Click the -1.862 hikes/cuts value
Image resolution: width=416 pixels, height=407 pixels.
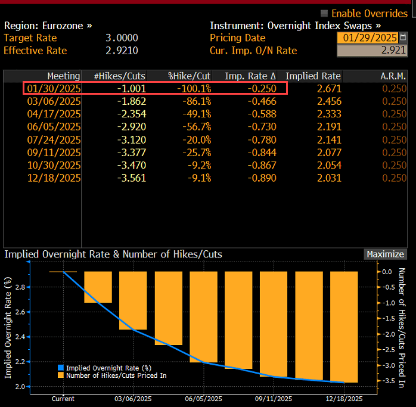pos(132,101)
